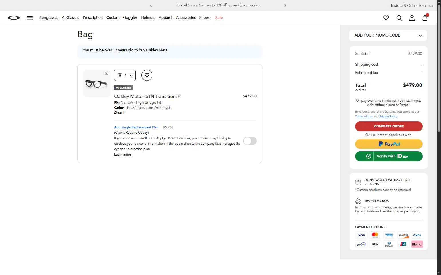Click the glasses product thumbnail
Screen dimensions: 441x275
97,83
